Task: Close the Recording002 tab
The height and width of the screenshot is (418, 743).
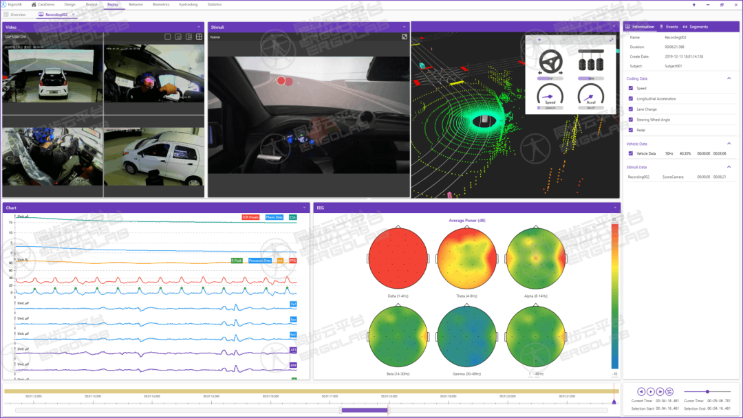Action: pos(73,14)
